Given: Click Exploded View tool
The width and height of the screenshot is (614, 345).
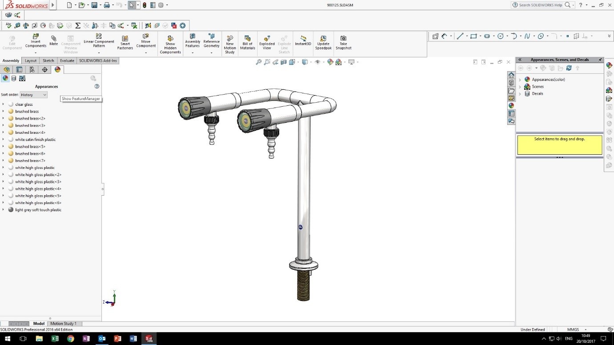Looking at the screenshot, I should click(267, 43).
